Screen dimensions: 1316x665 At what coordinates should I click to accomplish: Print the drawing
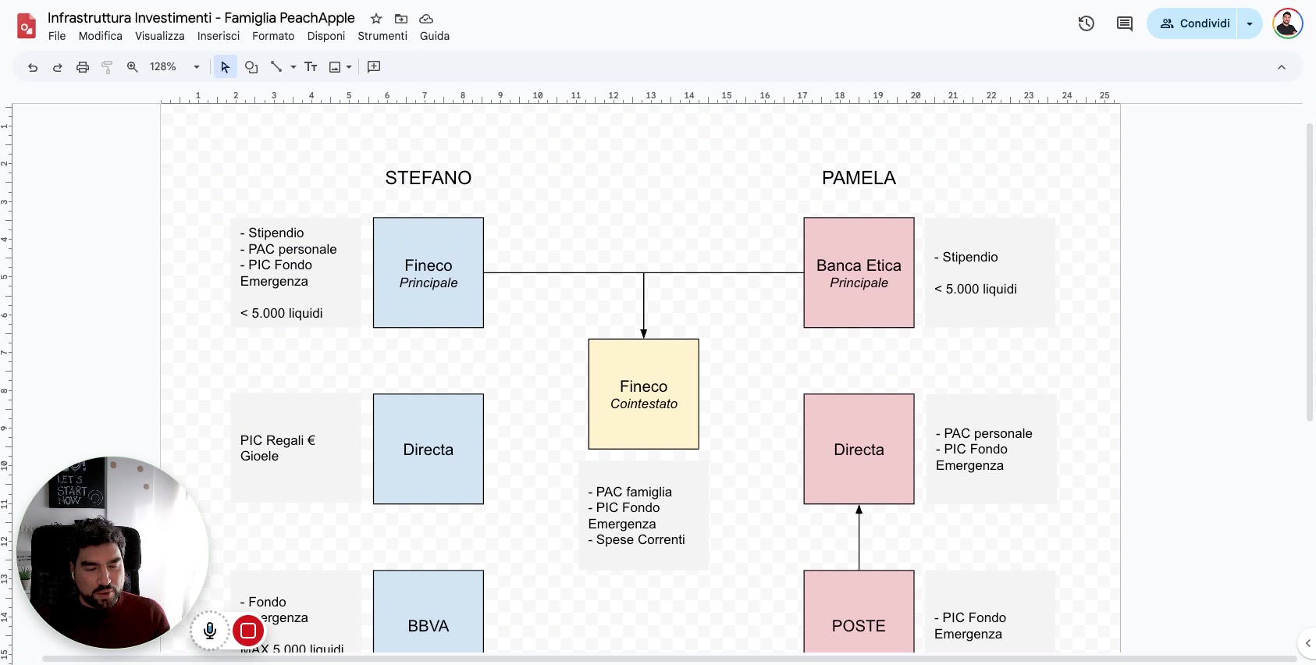[x=83, y=67]
